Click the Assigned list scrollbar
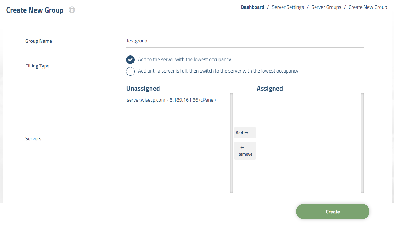This screenshot has width=394, height=227. click(x=362, y=143)
